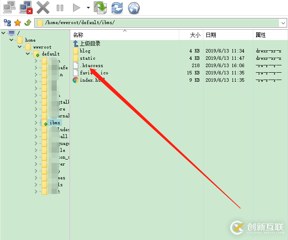This screenshot has width=288, height=240.
Task: Click the blog drwxr-xr-x attributes
Action: [x=269, y=51]
